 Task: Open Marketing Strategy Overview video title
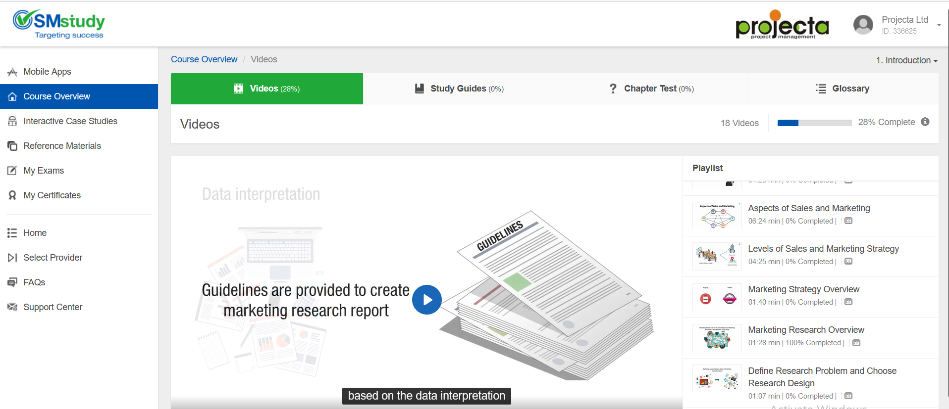coord(803,289)
